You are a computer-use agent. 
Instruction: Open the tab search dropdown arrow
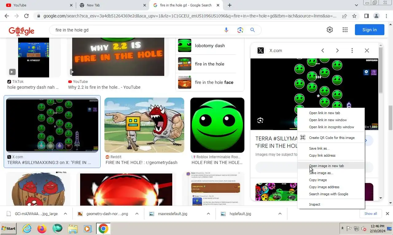(x=356, y=5)
